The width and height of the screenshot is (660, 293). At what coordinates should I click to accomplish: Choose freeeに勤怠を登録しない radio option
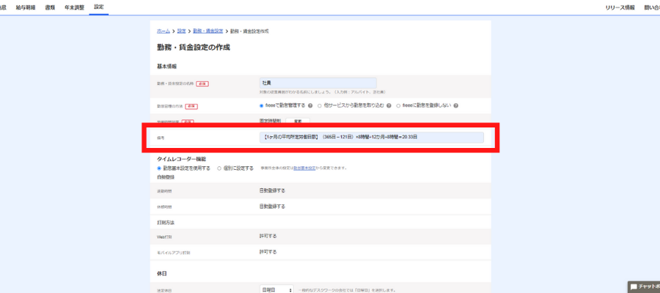coord(398,105)
